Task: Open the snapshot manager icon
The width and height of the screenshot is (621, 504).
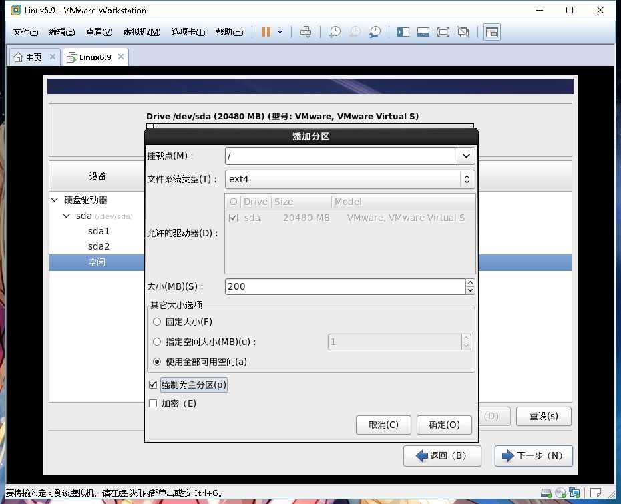Action: [x=375, y=32]
